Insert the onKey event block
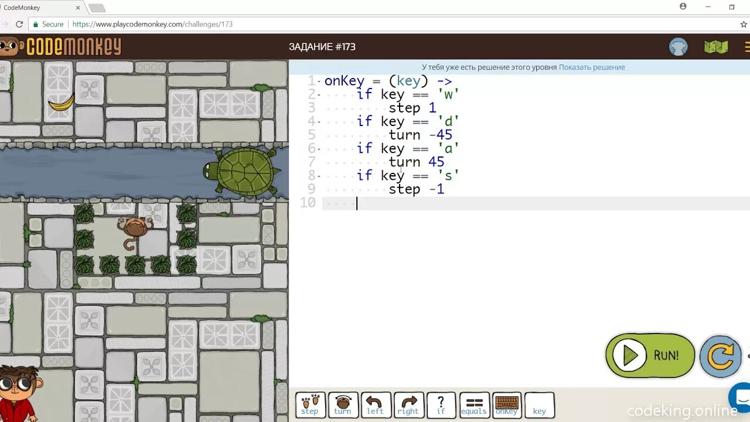This screenshot has height=422, width=750. pos(507,405)
